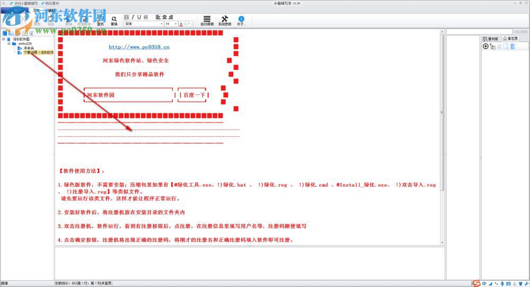Open the 替换 (replace) tool
The height and width of the screenshot is (287, 530).
[x=114, y=21]
